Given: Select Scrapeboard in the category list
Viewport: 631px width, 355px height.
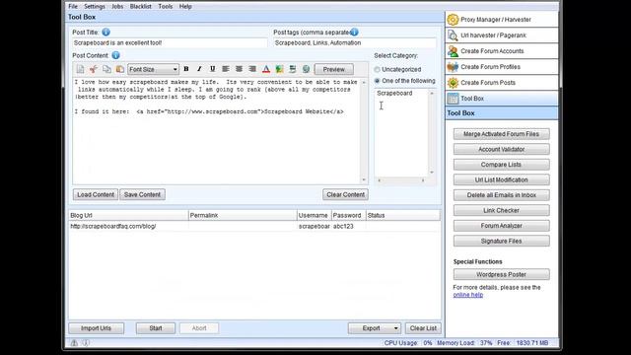Looking at the screenshot, I should click(394, 94).
